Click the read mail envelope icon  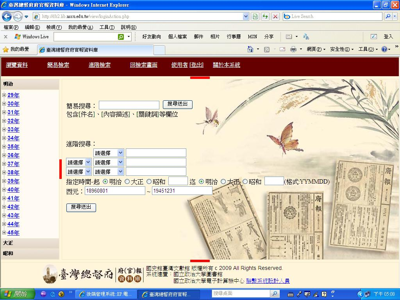click(x=282, y=49)
